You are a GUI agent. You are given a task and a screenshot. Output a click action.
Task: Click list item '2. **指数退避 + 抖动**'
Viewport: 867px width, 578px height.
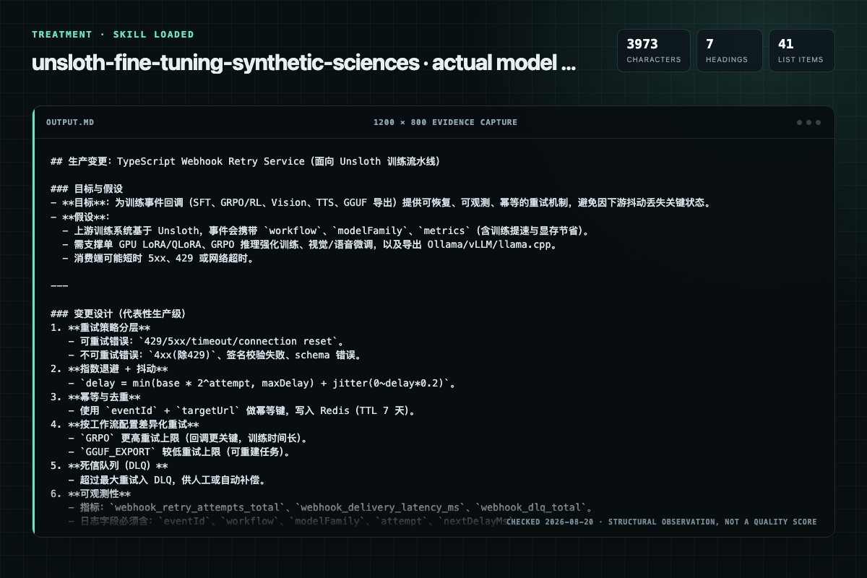(109, 369)
